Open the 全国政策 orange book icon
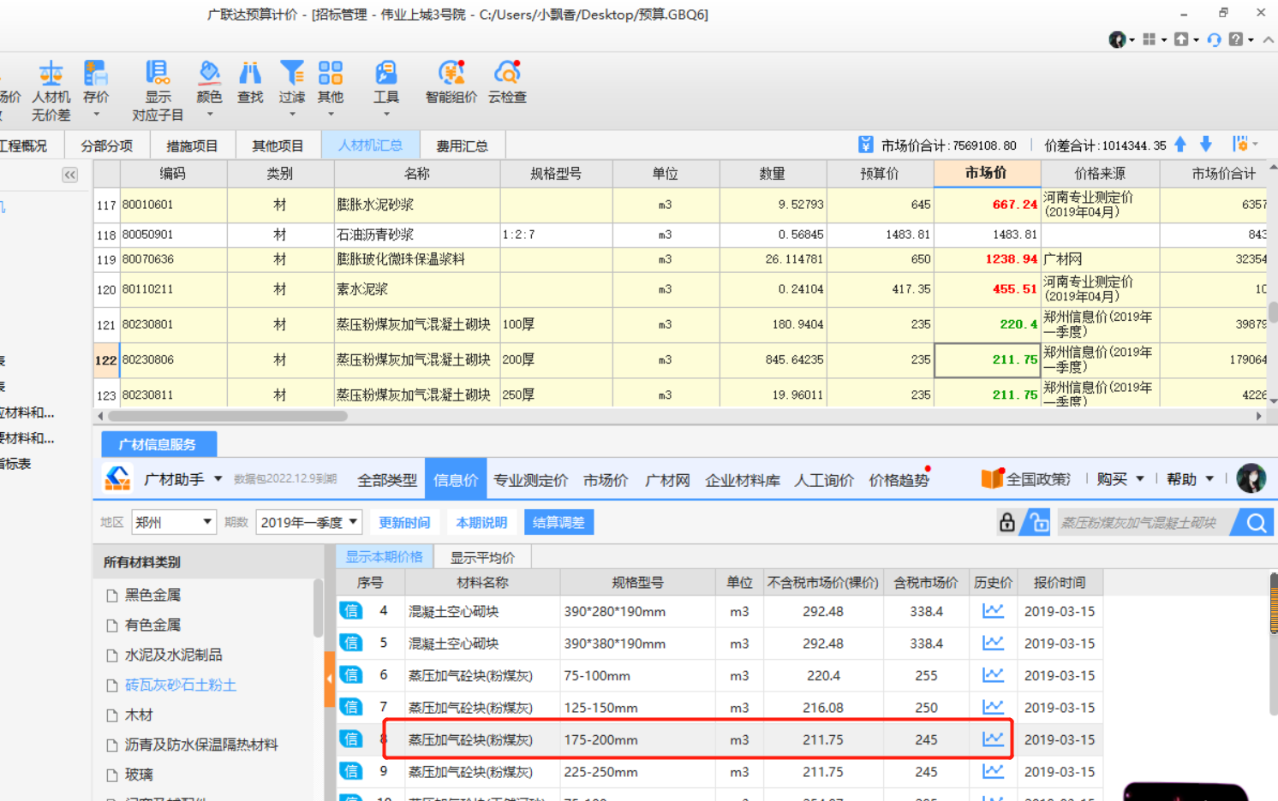Image resolution: width=1278 pixels, height=801 pixels. (992, 479)
